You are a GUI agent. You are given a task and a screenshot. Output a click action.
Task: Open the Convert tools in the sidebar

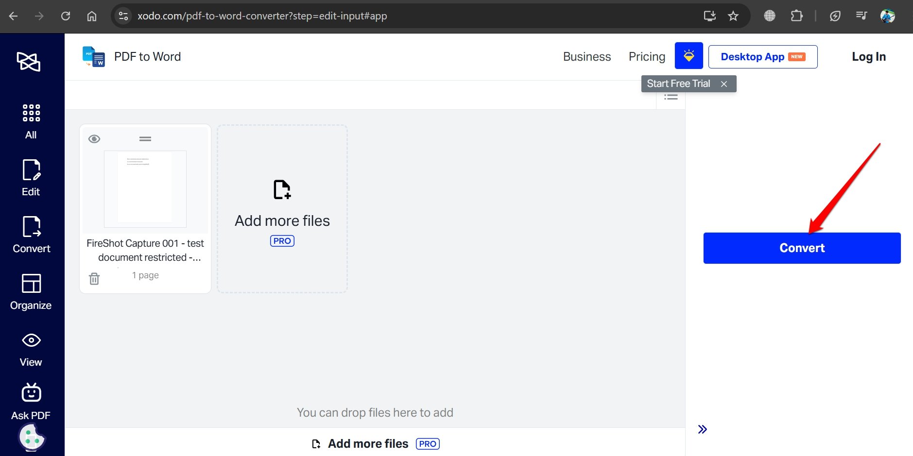coord(32,235)
